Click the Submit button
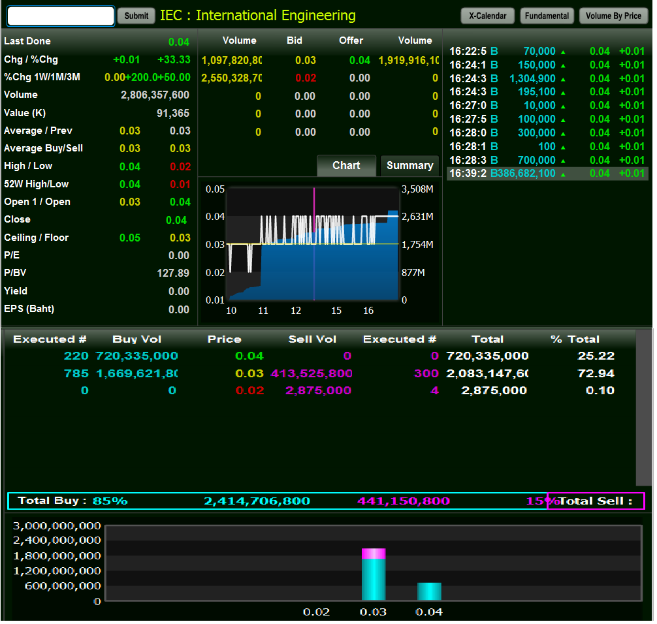The image size is (657, 624). [136, 16]
